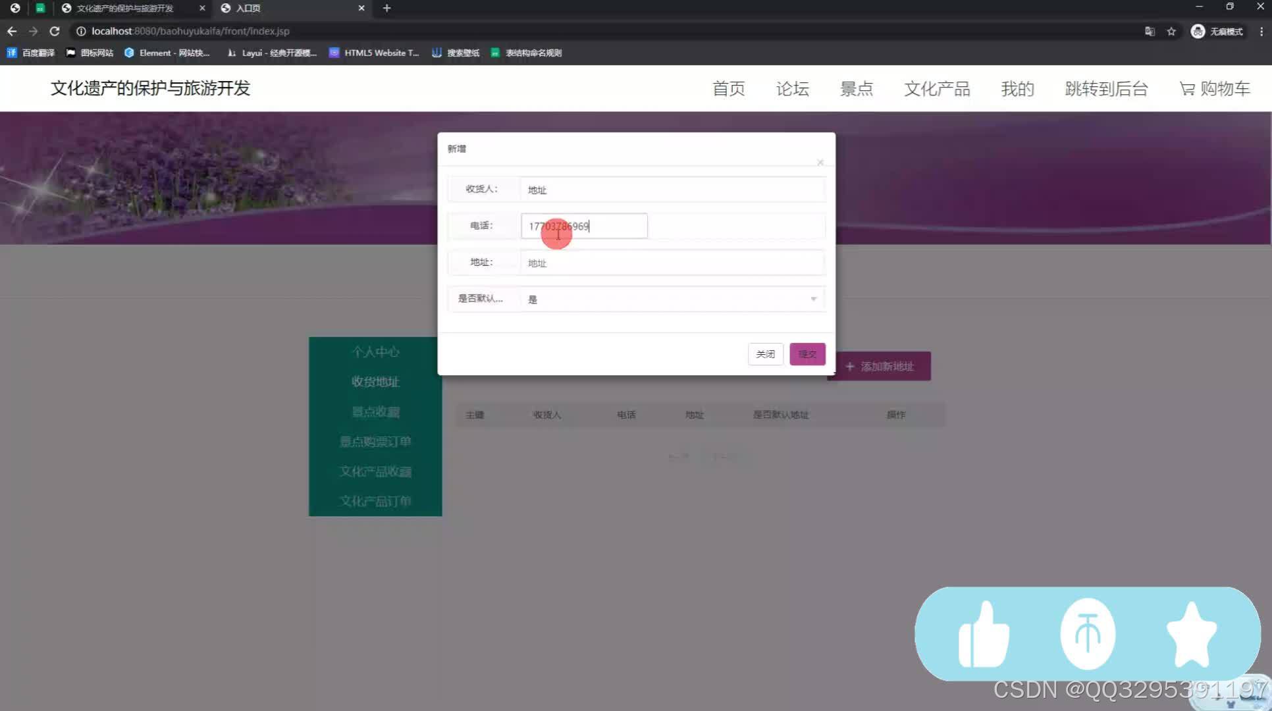
Task: Open the 文化产品 navigation item
Action: 937,88
